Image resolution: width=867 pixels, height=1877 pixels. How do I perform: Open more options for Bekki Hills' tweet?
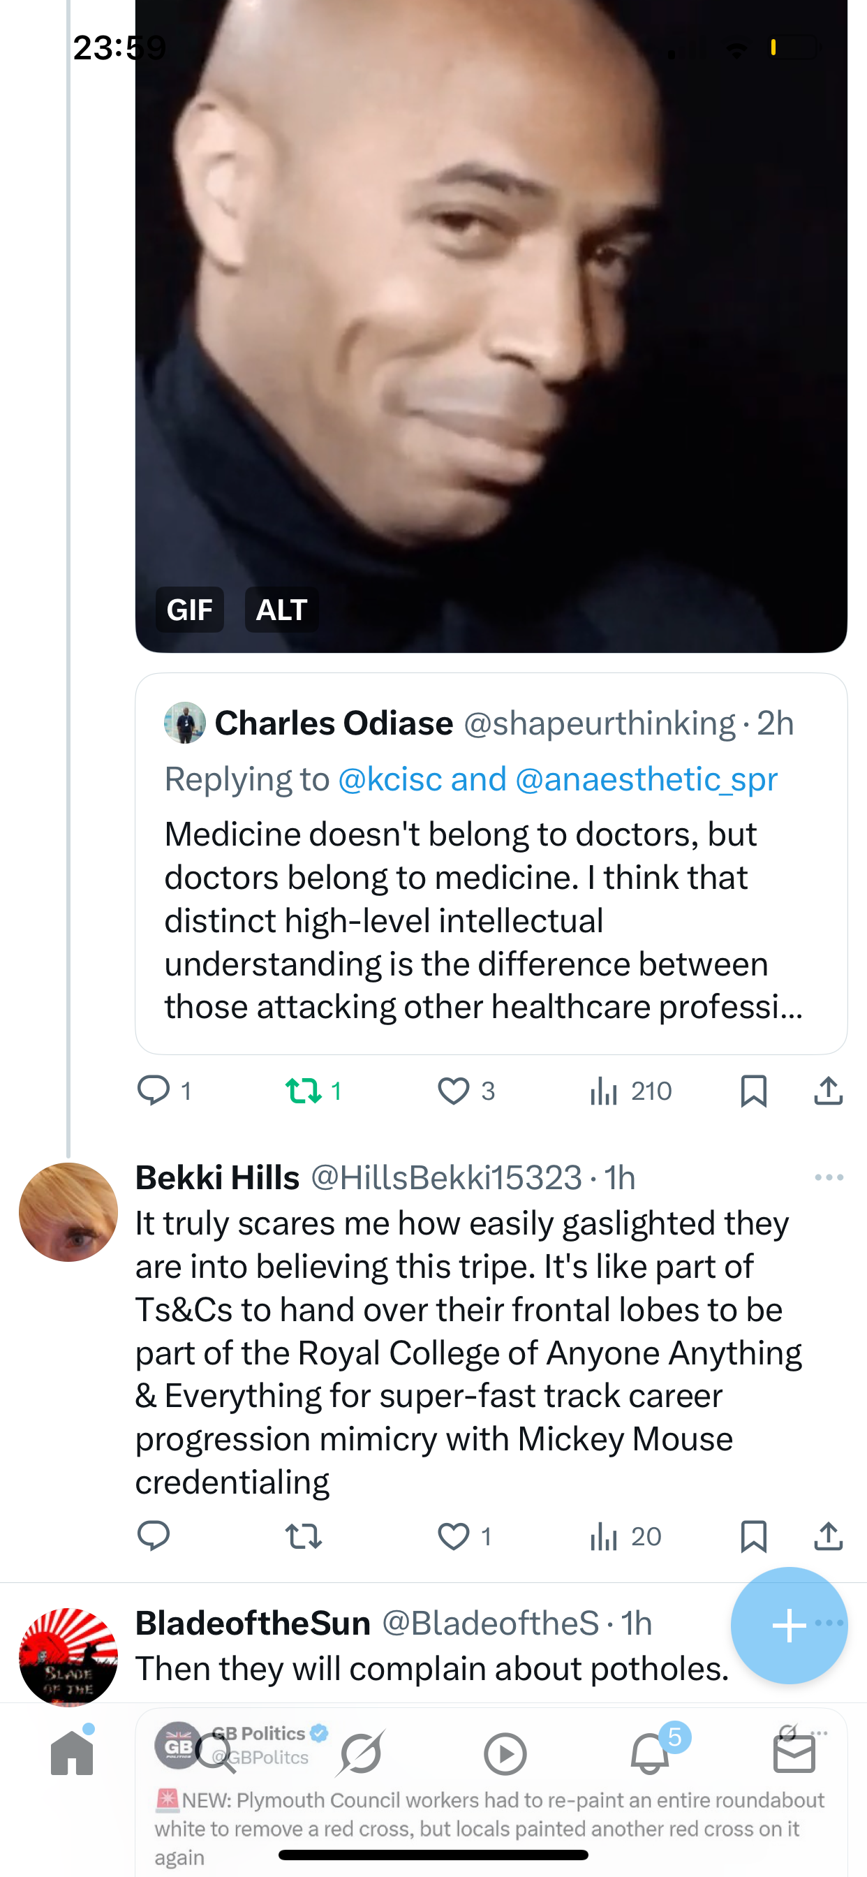point(829,1177)
